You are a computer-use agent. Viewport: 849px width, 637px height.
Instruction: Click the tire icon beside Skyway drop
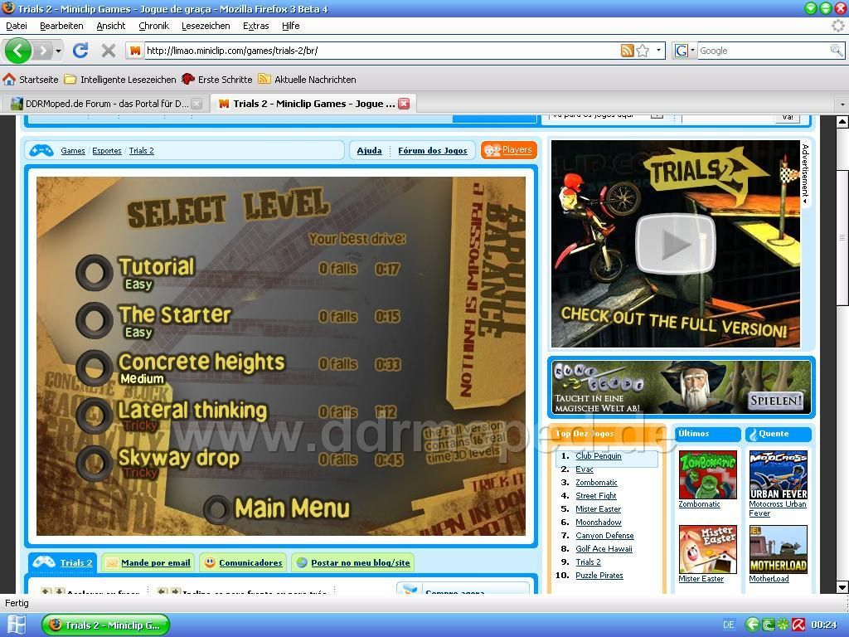(95, 463)
